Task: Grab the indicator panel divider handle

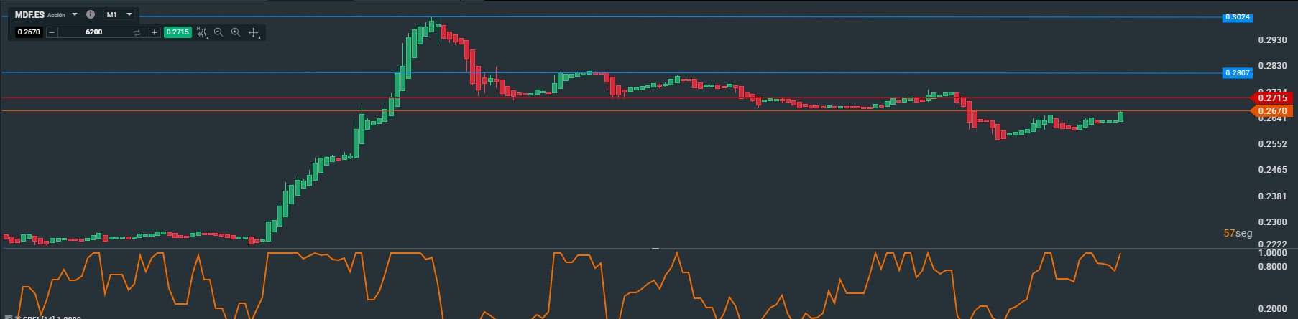Action: coord(655,248)
